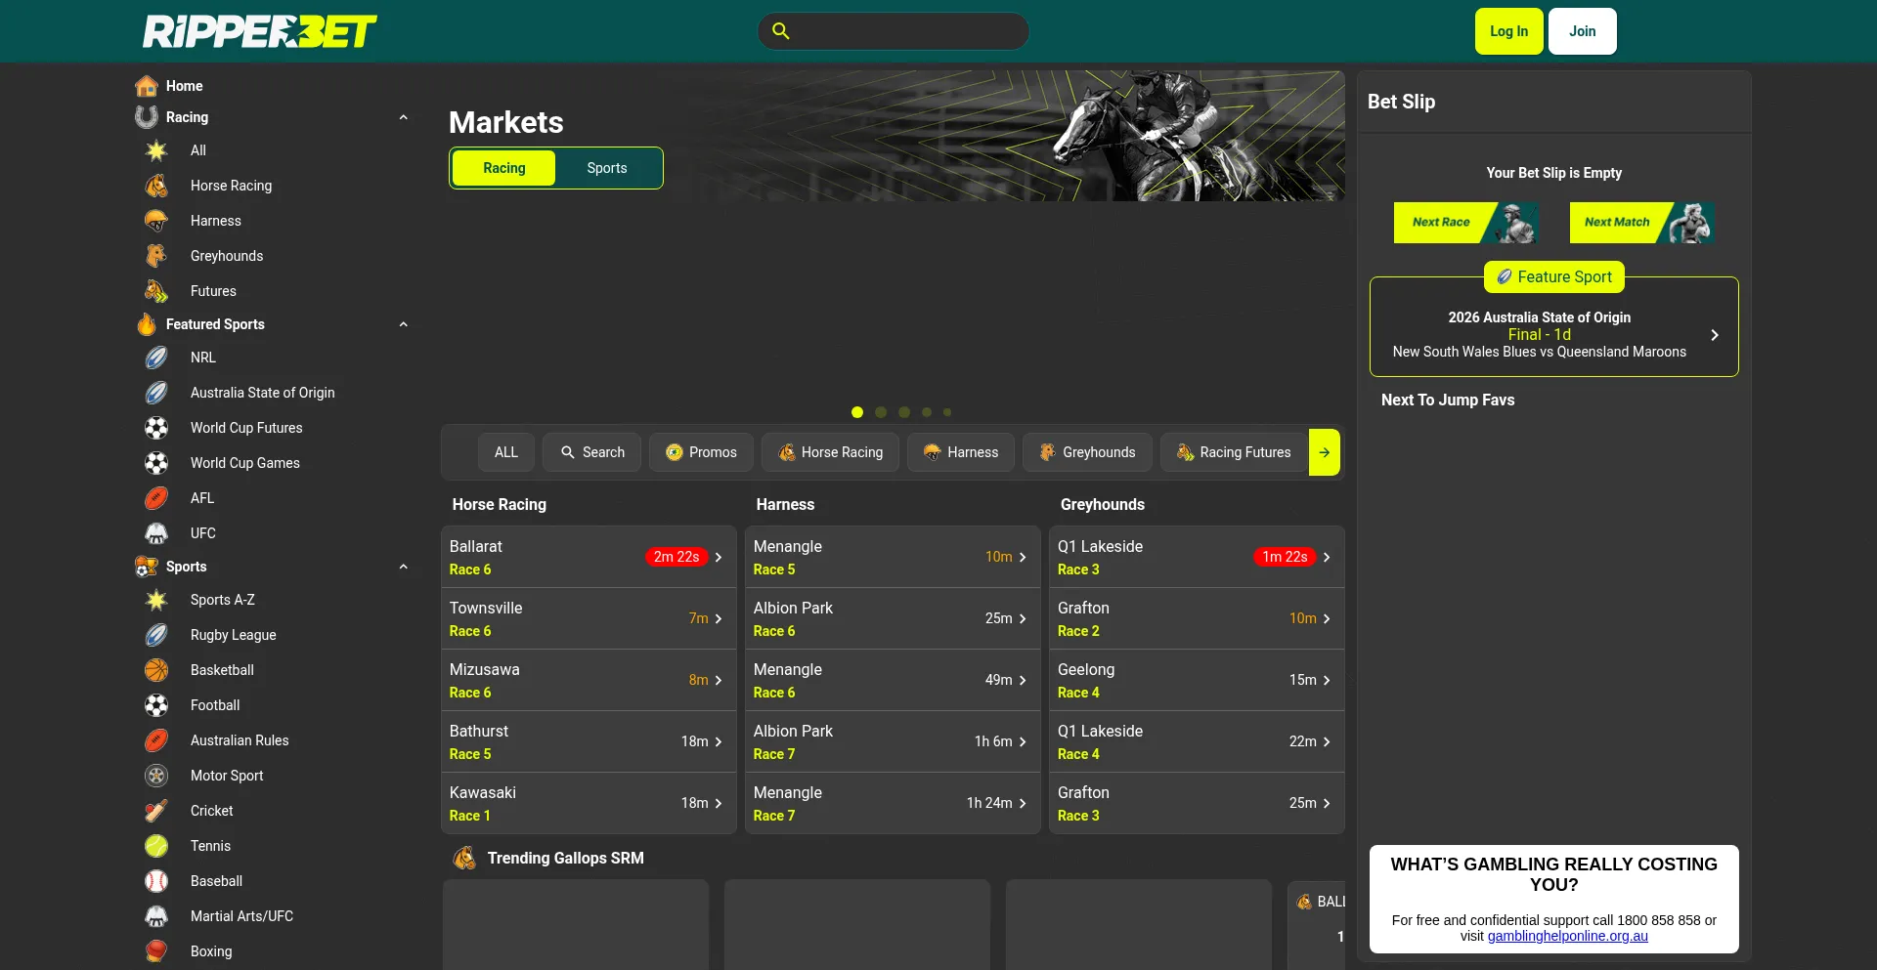Screen dimensions: 1877x970
Task: Click the search magnifier icon in header
Action: coord(781,31)
